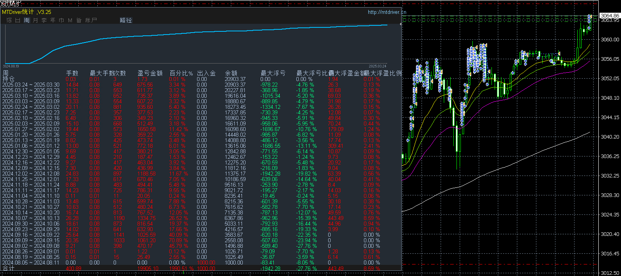Click balance value 20903.37 in 持仓 row

[x=235, y=79]
